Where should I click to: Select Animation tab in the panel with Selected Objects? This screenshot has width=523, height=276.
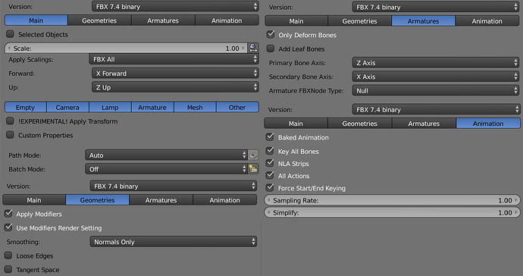pos(227,20)
